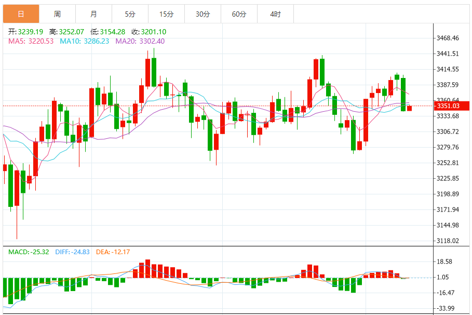Click the 1.05 MACD axis label
This screenshot has height=315, width=472.
tap(443, 278)
